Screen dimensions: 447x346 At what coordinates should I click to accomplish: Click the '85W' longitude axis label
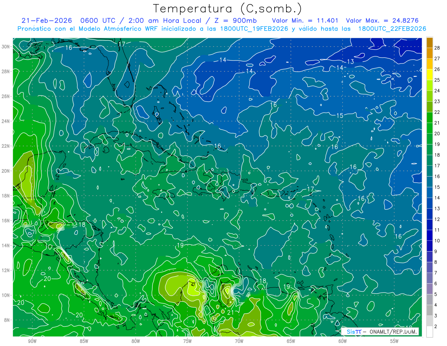84,341
